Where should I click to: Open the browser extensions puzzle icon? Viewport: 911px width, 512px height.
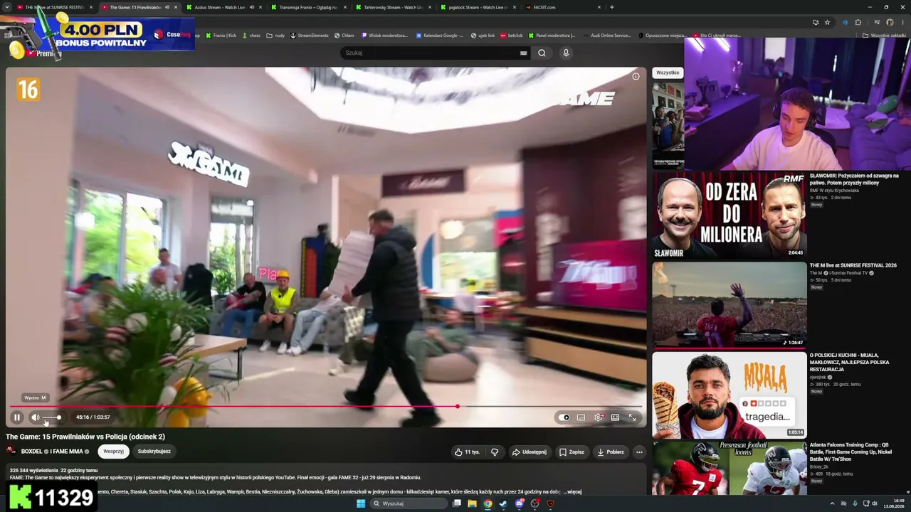858,22
